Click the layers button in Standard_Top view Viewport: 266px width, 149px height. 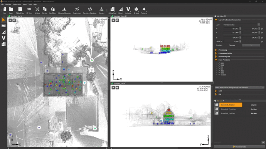[14, 20]
